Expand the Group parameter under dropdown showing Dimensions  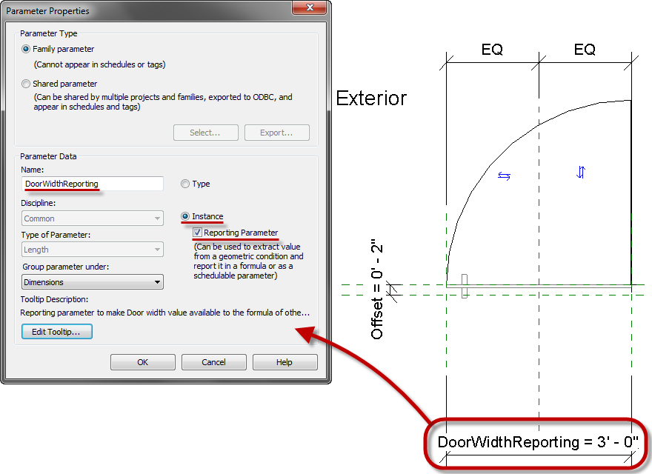point(156,281)
